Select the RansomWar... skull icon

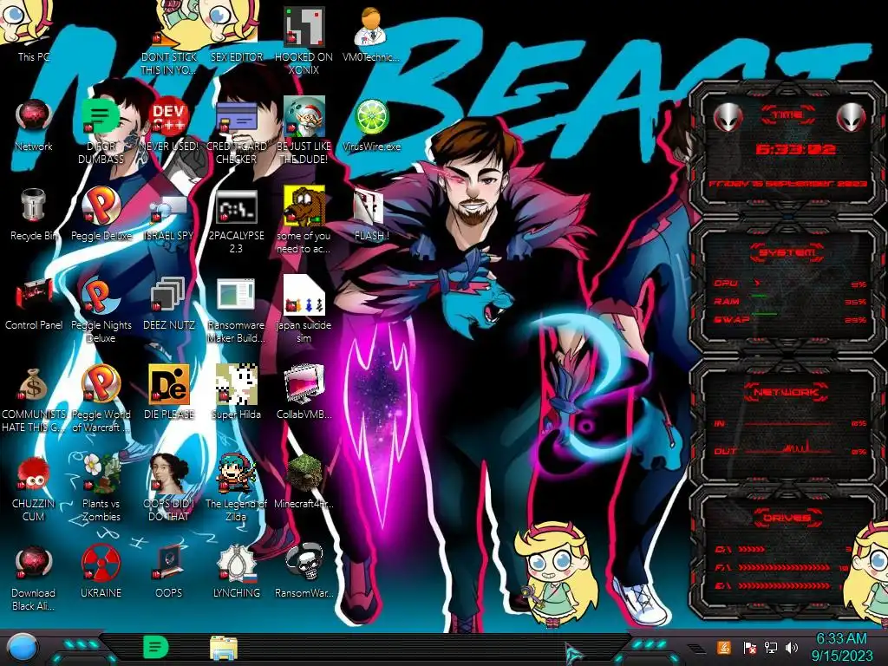(304, 572)
